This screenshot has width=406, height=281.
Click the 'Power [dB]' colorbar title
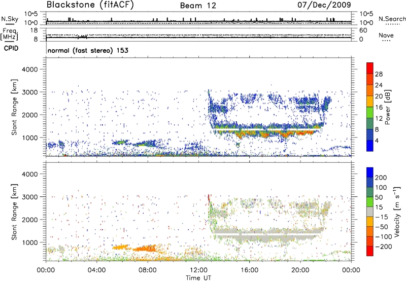point(387,107)
